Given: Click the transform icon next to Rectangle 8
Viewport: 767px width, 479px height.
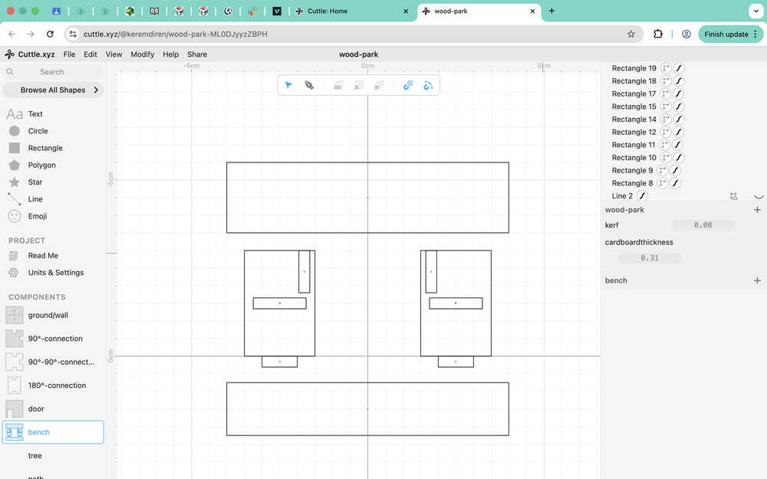Looking at the screenshot, I should [x=663, y=183].
